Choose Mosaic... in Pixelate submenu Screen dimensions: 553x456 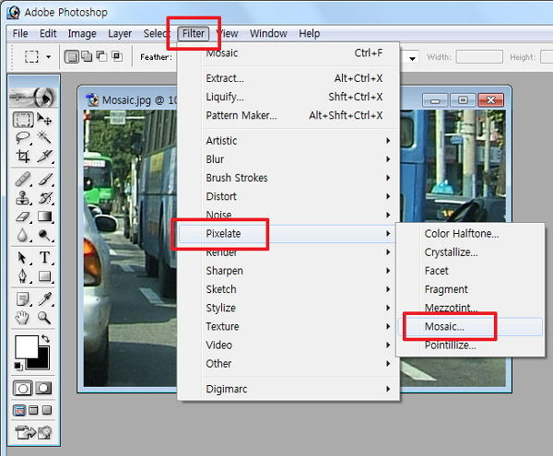(470, 327)
